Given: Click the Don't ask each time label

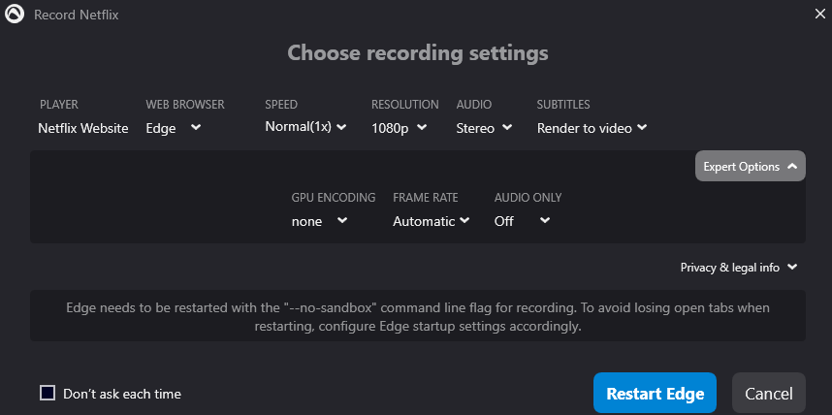Looking at the screenshot, I should pos(122,394).
